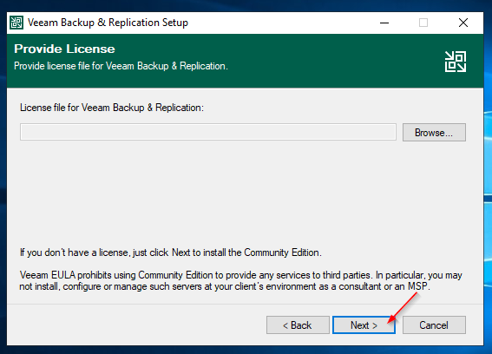Click the "License file for Veeam Backup & Replication:" label
Screen dimensions: 492x354
coord(112,108)
